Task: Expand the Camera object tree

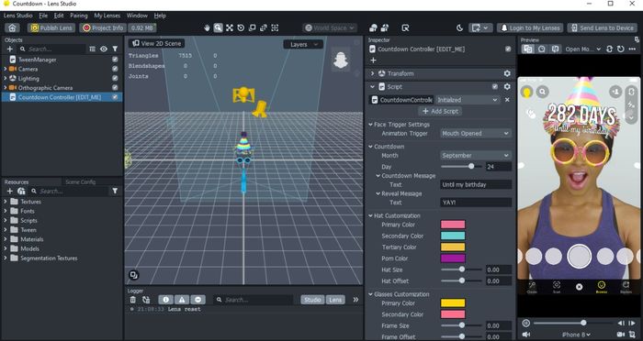Action: (5, 69)
